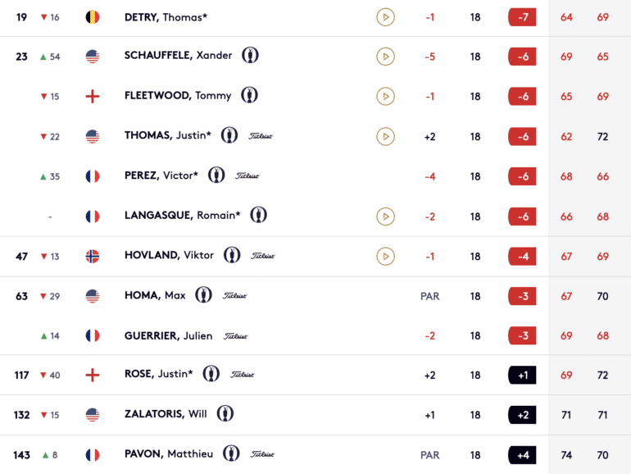This screenshot has width=631, height=474.
Task: Play Tommy Fleetwood's highlights video
Action: click(385, 96)
